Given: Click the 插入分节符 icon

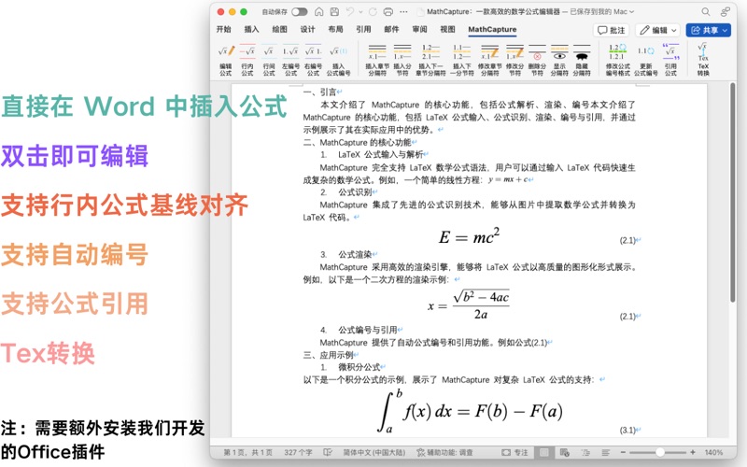Looking at the screenshot, I should [402, 60].
